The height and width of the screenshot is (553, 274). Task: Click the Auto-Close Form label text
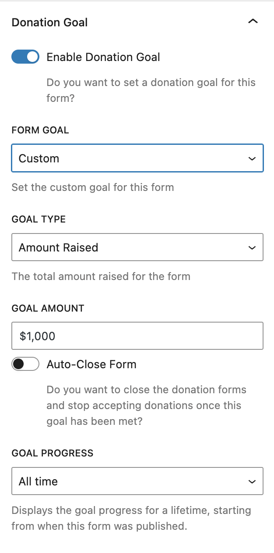click(91, 364)
